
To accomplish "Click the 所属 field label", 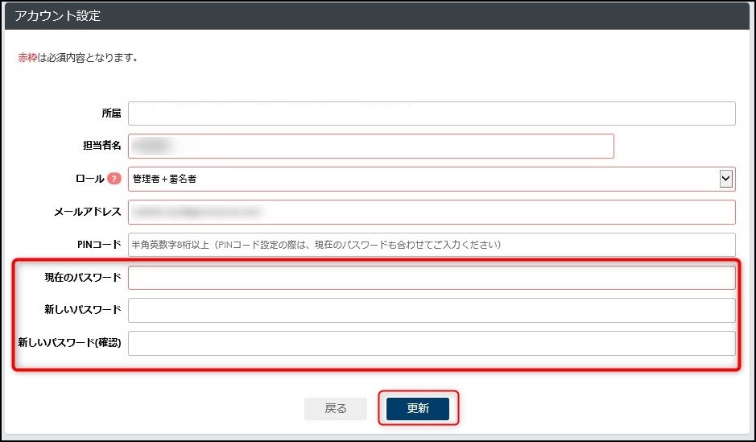I will coord(111,114).
